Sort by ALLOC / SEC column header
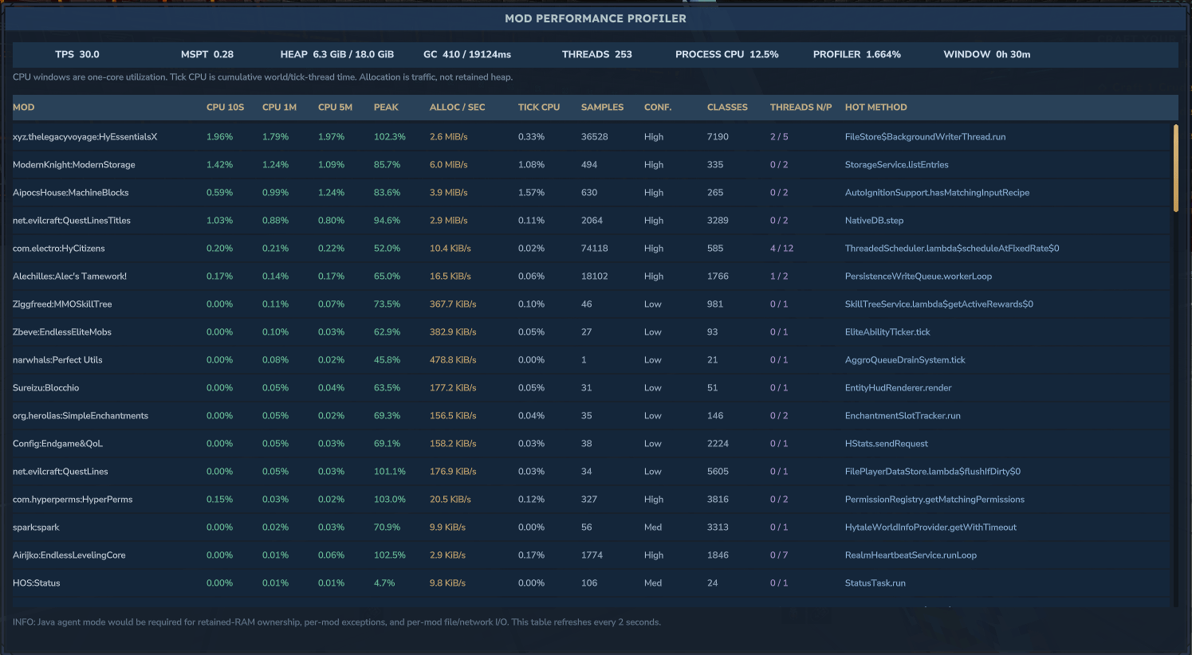This screenshot has height=655, width=1192. [457, 108]
